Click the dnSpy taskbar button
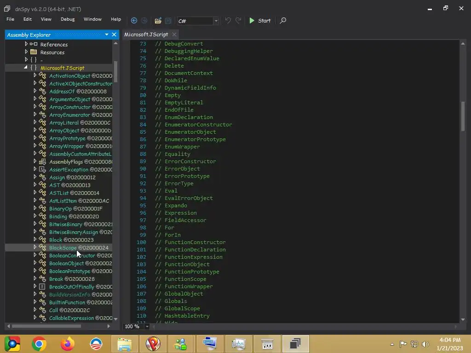The image size is (471, 353). [x=296, y=344]
